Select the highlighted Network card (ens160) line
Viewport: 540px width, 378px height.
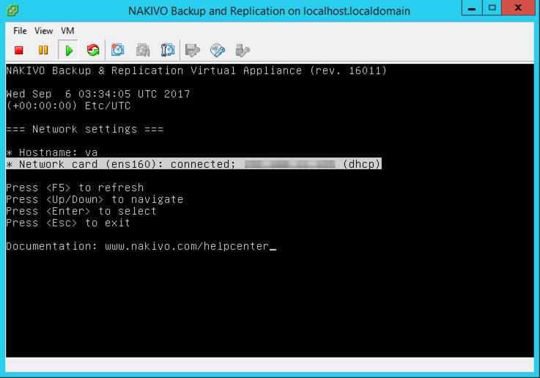(x=193, y=164)
